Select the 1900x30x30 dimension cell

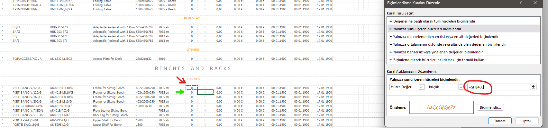(x=144, y=106)
